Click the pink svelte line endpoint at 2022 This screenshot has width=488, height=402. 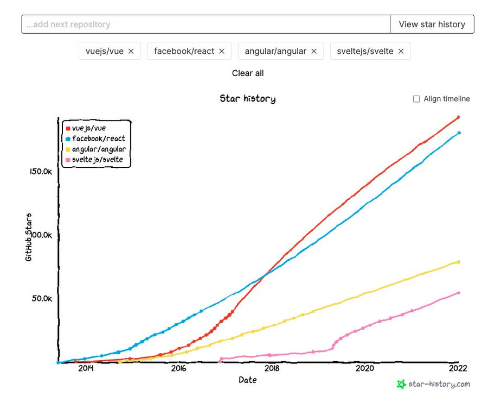[x=458, y=293]
